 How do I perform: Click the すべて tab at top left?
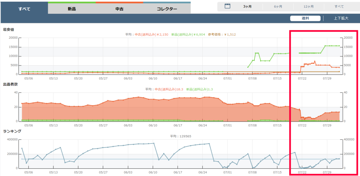click(24, 9)
